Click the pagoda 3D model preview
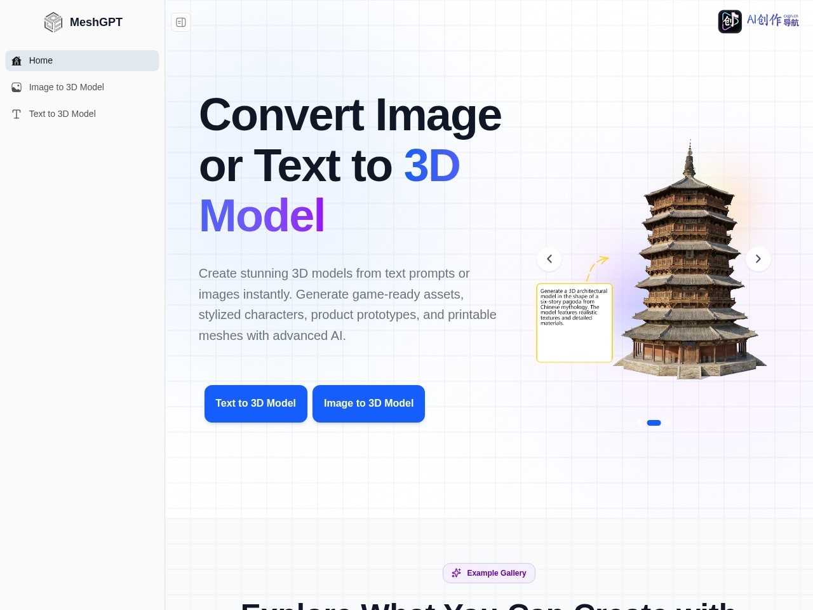813x610 pixels. click(690, 261)
